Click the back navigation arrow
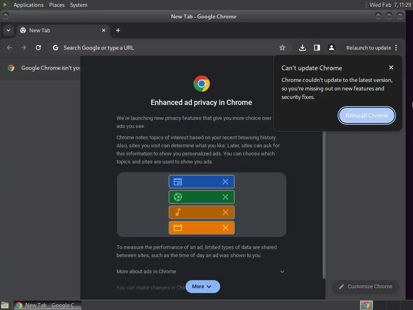The height and width of the screenshot is (310, 413). [10, 48]
